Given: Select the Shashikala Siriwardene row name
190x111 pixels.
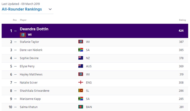Looking at the screenshot, I should 34,91.
